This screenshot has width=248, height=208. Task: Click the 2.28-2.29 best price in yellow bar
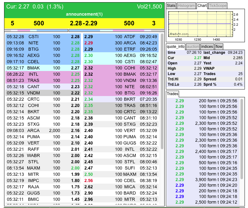pyautogui.click(x=84, y=23)
